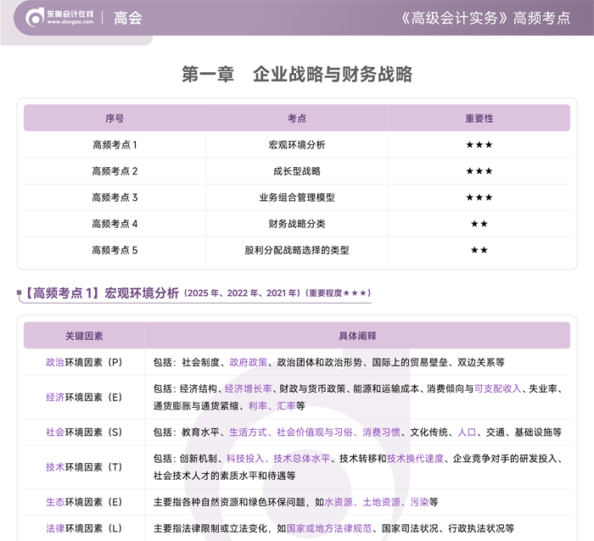The height and width of the screenshot is (541, 594).
Task: Click the highlighted 水资源 text
Action: [x=339, y=502]
